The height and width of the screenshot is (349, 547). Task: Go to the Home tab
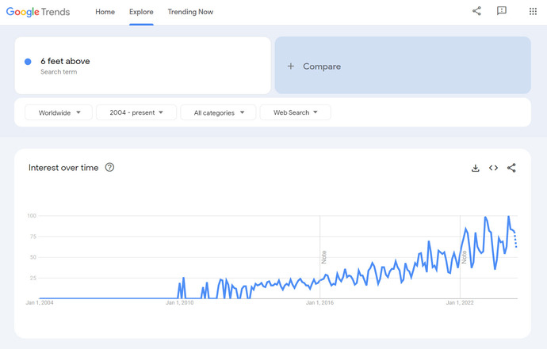(x=105, y=12)
